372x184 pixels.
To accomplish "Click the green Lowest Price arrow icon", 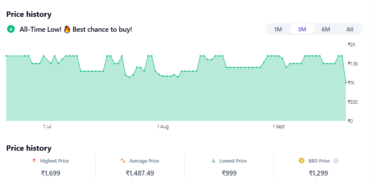I will click(213, 161).
